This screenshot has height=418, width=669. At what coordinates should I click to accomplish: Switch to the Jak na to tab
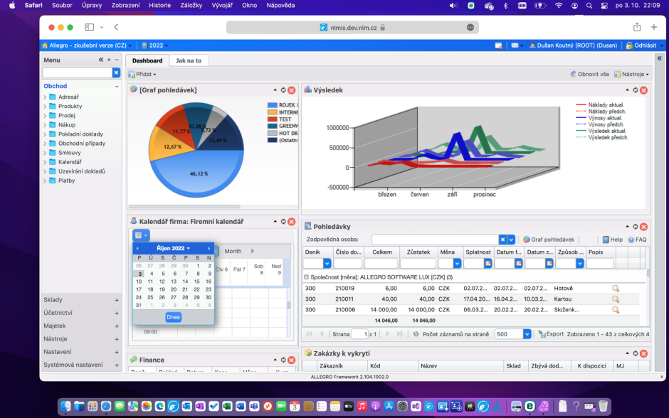[189, 60]
